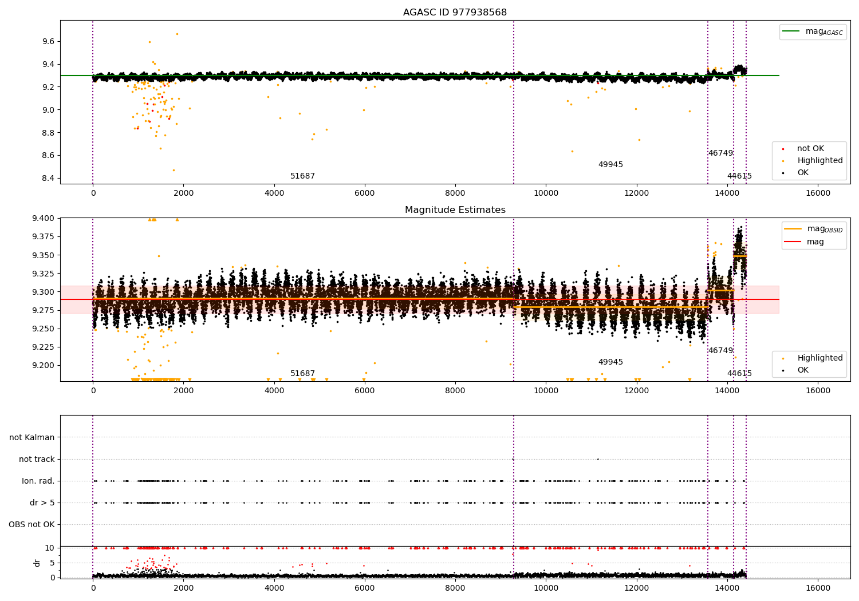Click the 'dr' axis label
Viewport: 859px width, 601px height.
[37, 563]
